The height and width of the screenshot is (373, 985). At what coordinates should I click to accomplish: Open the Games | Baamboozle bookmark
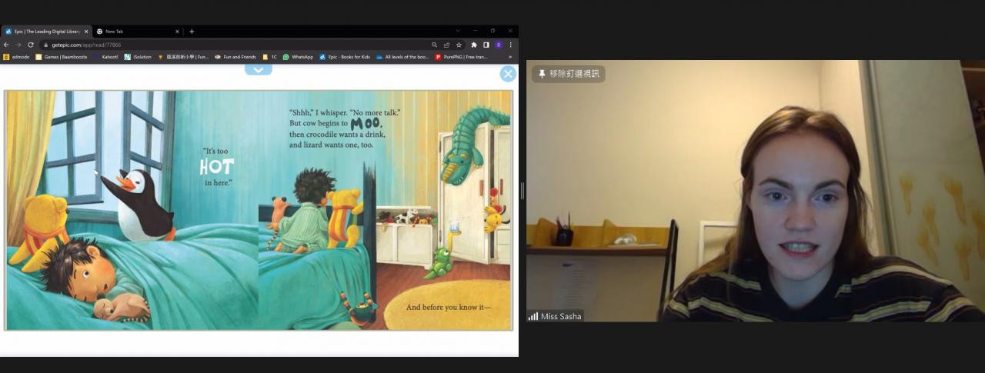pyautogui.click(x=62, y=57)
